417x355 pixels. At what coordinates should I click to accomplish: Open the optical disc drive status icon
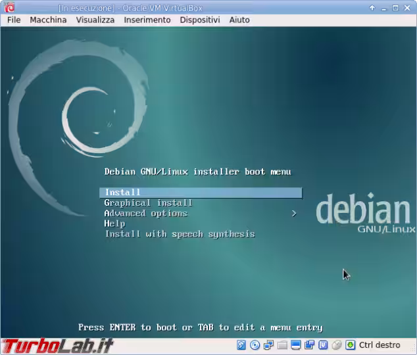tap(255, 345)
